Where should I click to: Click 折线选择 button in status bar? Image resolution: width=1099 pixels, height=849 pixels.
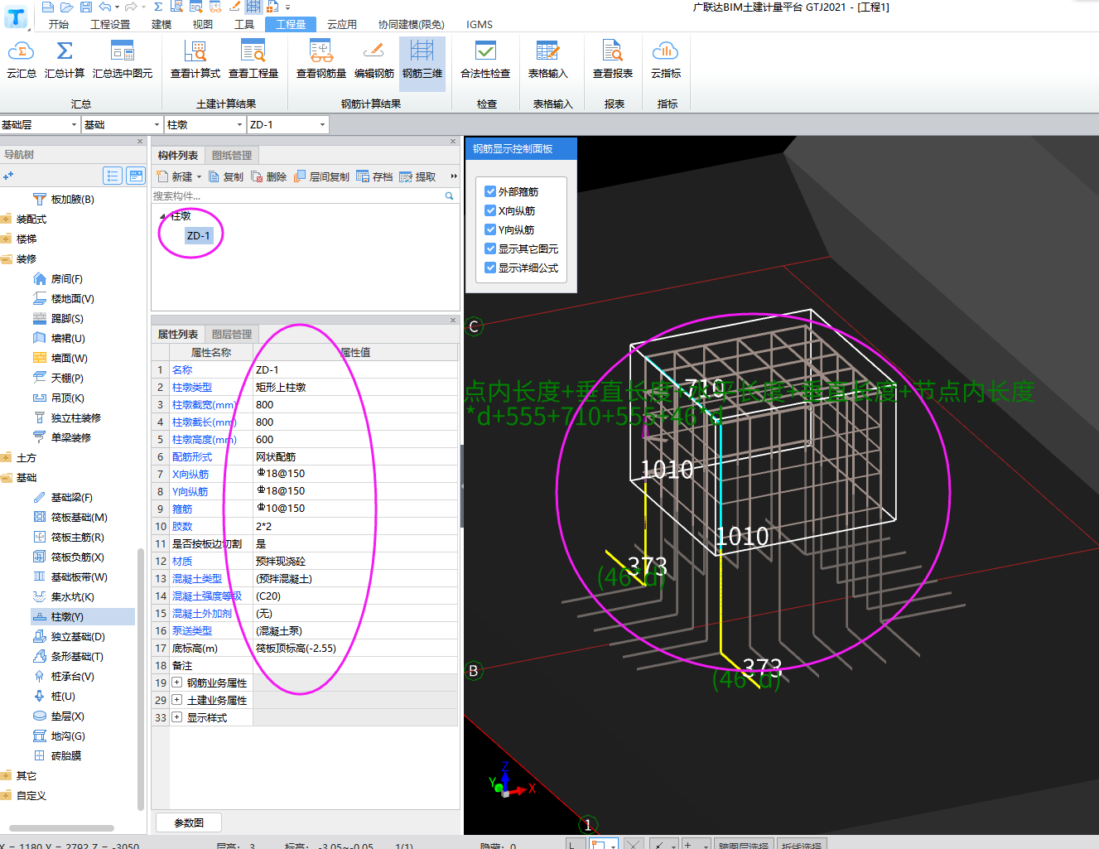click(801, 845)
